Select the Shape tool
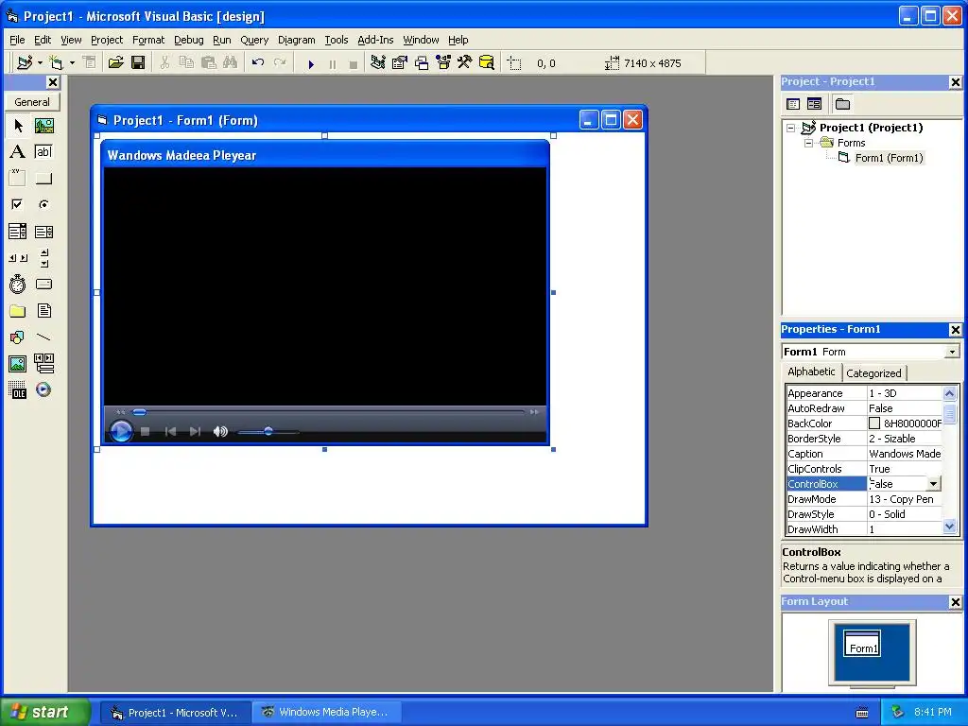This screenshot has height=726, width=968. pos(18,337)
